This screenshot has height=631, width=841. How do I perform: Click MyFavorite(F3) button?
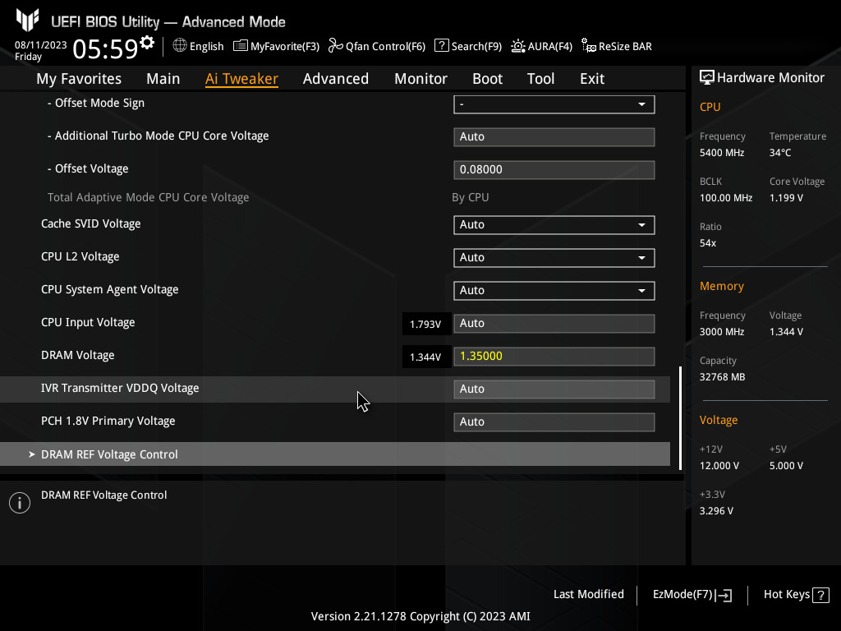coord(276,46)
